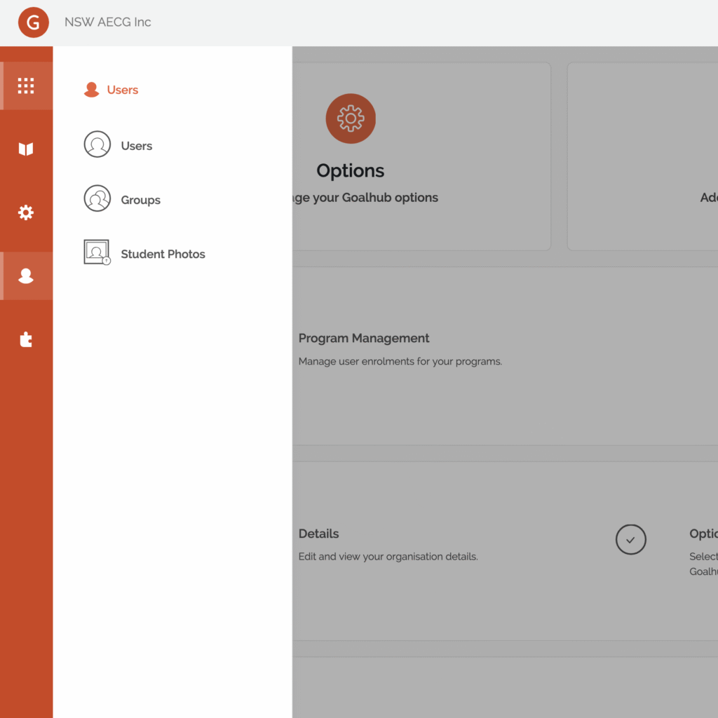
Task: Select Student Photos from the submenu
Action: (x=163, y=254)
